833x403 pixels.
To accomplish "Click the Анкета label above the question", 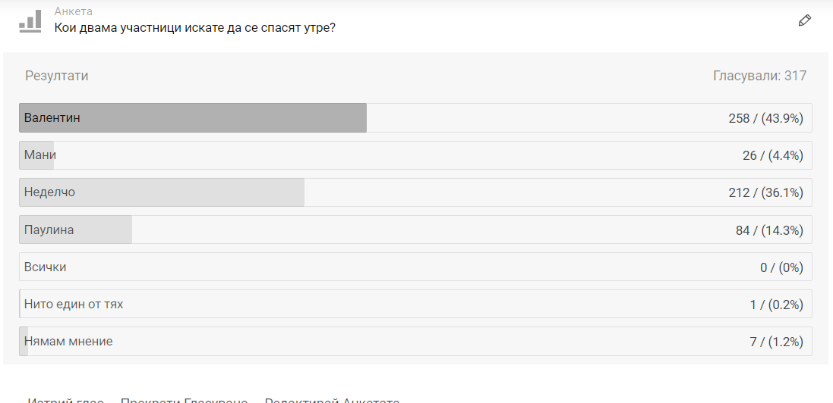I will [x=74, y=11].
